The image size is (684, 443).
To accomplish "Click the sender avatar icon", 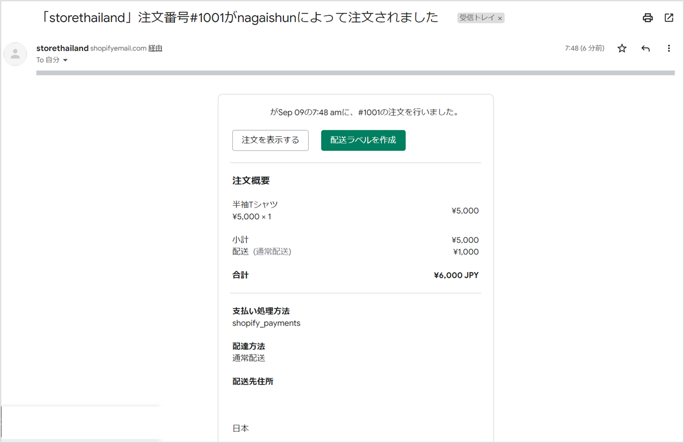I will tap(15, 54).
